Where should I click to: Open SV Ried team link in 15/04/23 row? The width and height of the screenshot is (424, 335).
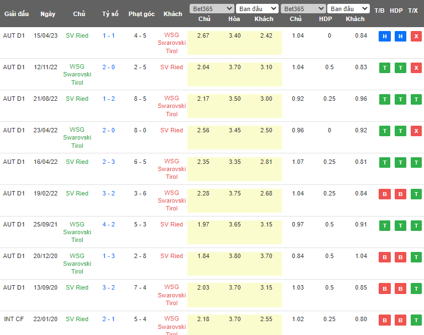tap(77, 35)
